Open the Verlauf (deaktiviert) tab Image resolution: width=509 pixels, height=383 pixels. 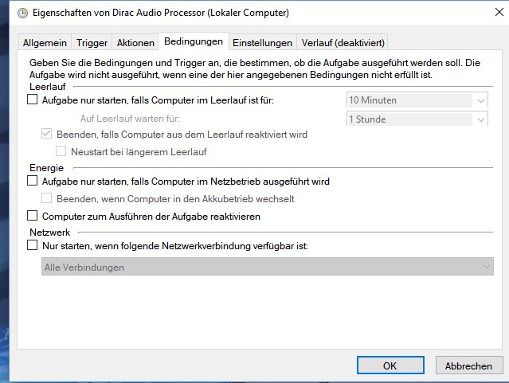click(343, 42)
